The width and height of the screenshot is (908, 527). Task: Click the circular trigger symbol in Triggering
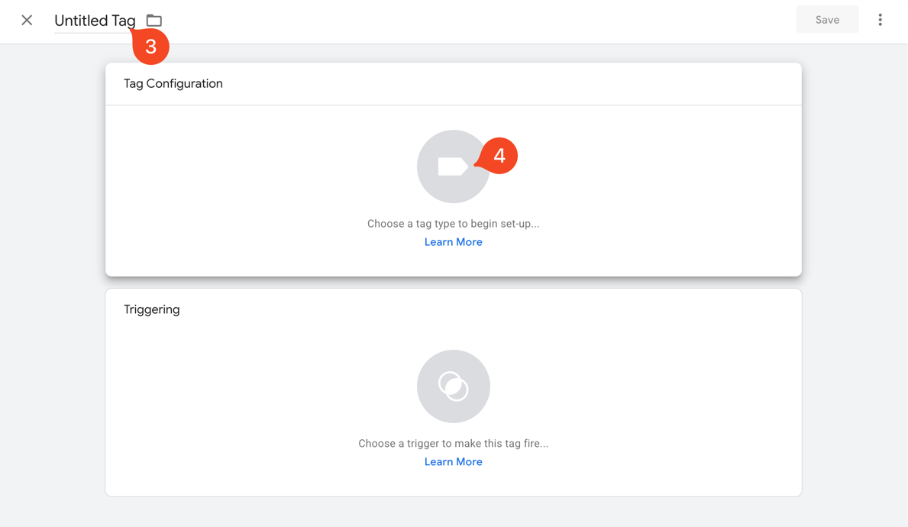454,386
